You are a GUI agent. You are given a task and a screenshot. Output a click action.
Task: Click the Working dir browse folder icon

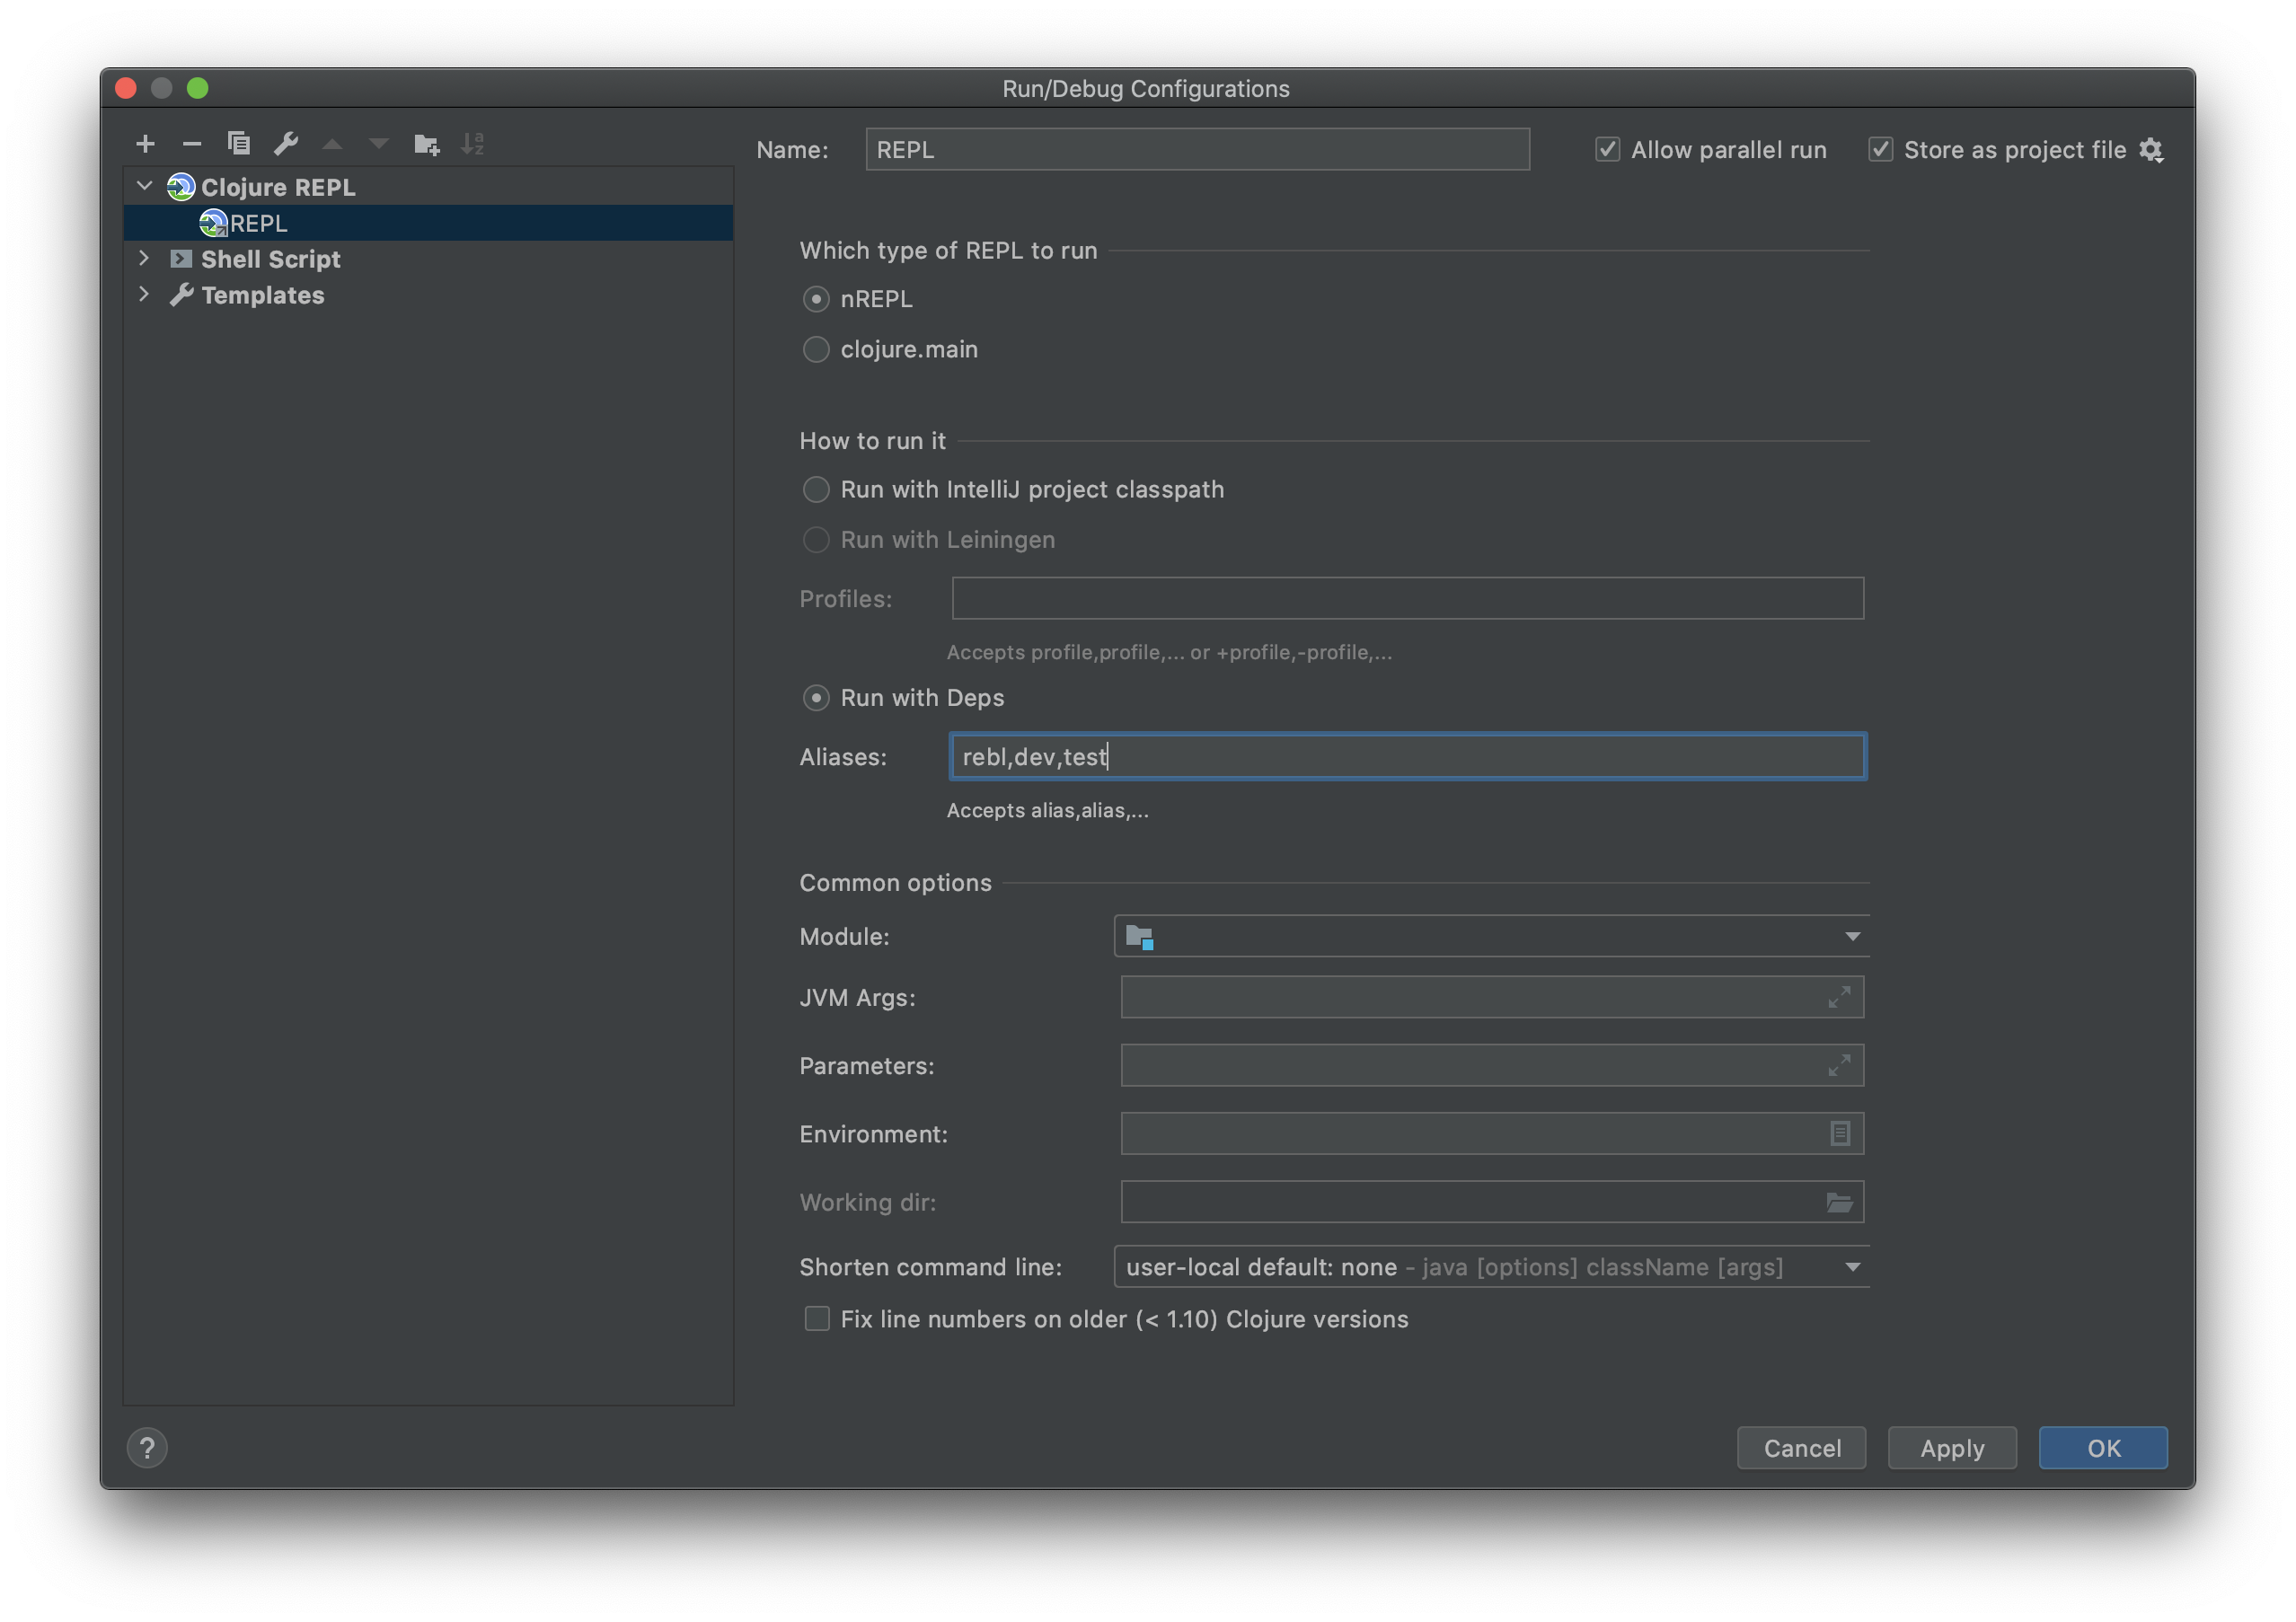pos(1839,1202)
